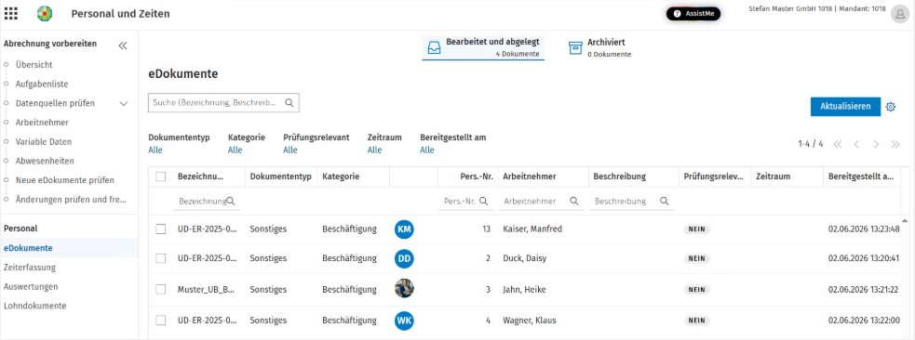
Task: Go to previous page arrow
Action: coord(856,144)
